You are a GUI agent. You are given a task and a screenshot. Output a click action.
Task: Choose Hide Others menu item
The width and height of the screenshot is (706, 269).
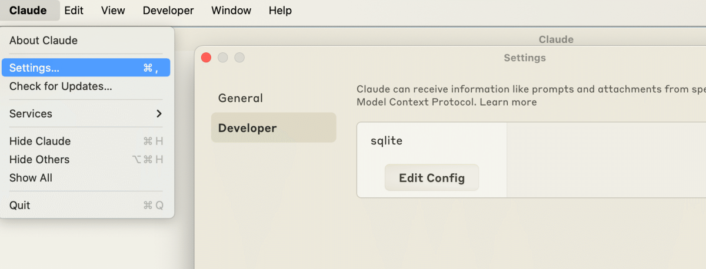pos(39,159)
